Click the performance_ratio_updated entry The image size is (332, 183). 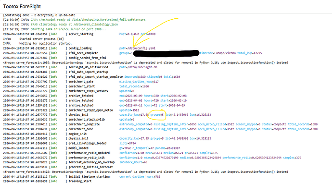pos(89,153)
